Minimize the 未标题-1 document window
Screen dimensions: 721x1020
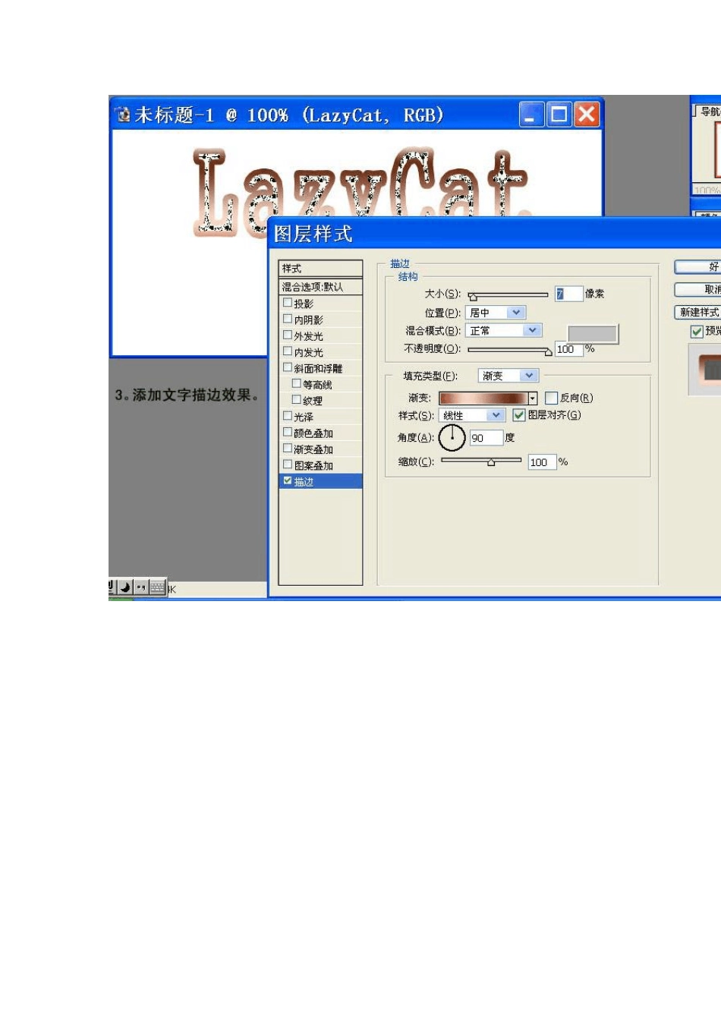(532, 115)
